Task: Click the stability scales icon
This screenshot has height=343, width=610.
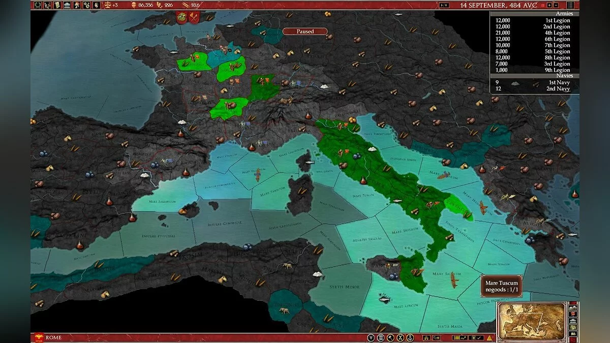Action: click(x=108, y=5)
